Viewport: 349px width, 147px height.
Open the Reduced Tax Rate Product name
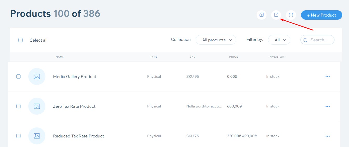79,136
